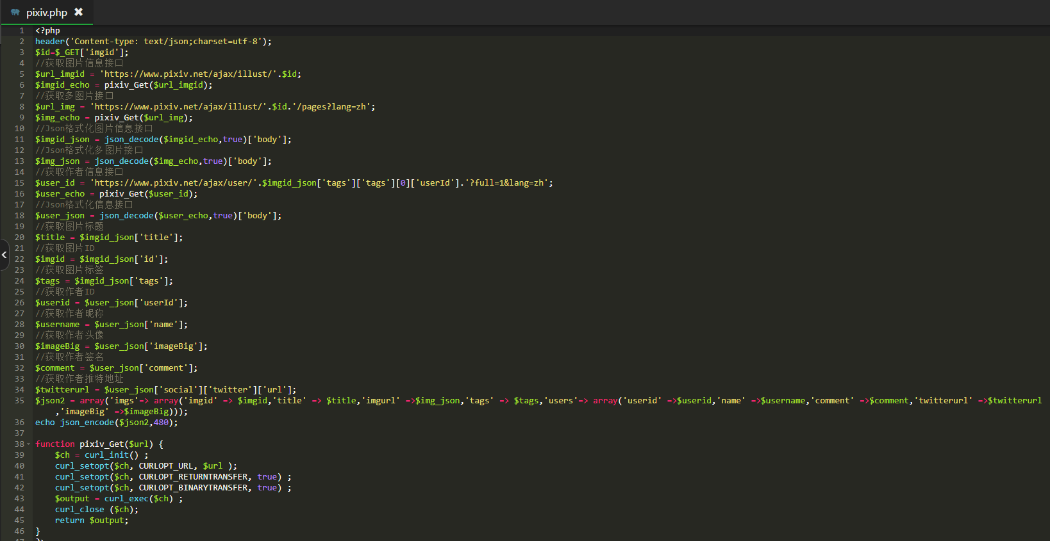Select the pixiv.php file tab
Image resolution: width=1050 pixels, height=541 pixels.
[47, 13]
